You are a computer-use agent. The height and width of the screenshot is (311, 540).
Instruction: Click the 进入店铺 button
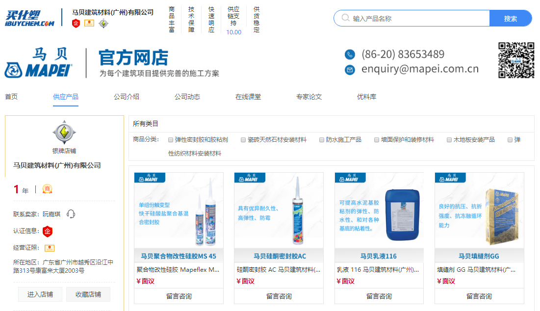(x=40, y=294)
